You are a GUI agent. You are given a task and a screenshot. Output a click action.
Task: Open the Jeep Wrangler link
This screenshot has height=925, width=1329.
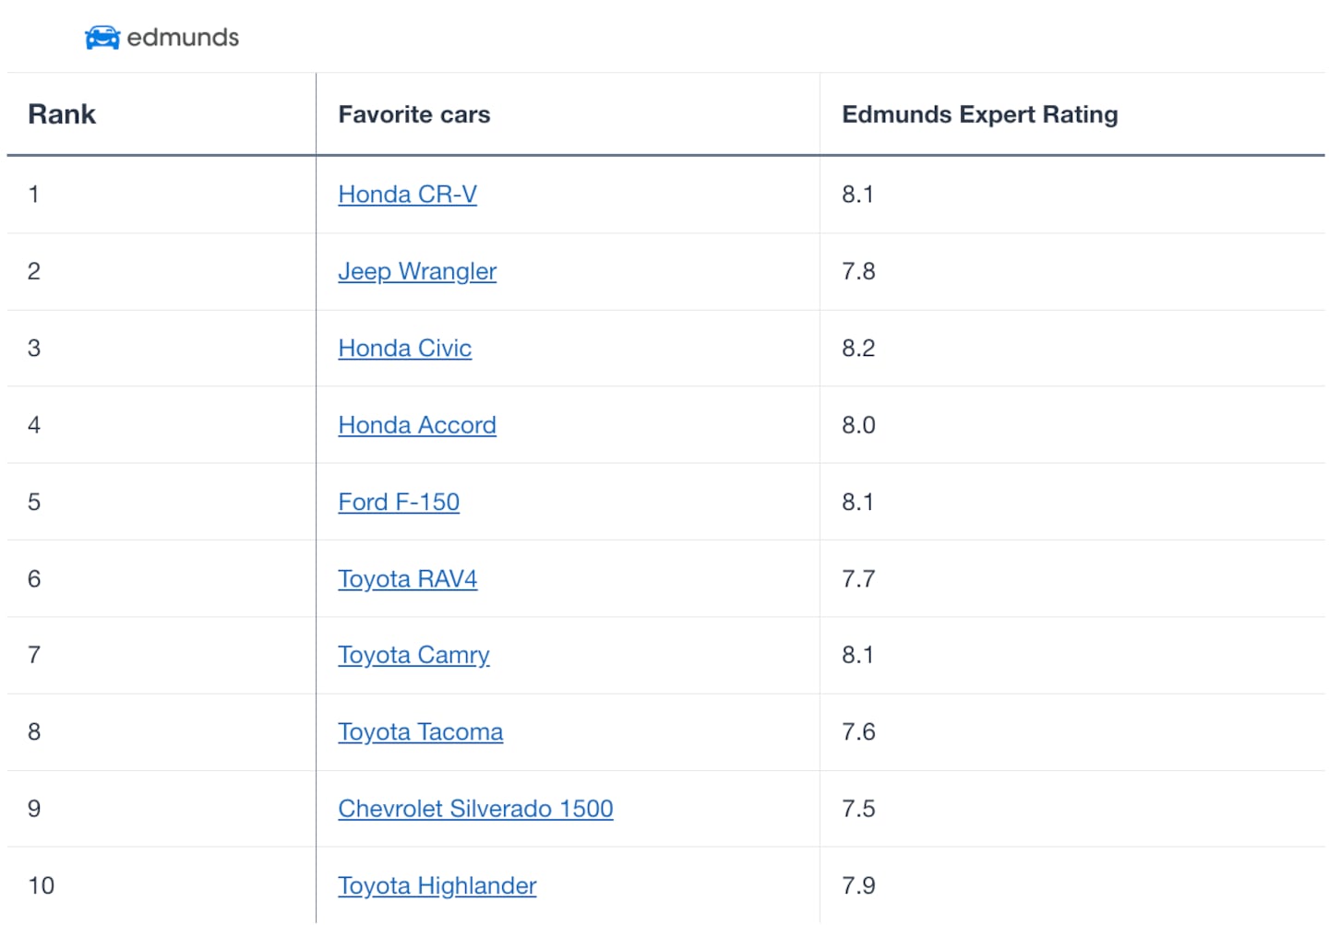point(417,271)
